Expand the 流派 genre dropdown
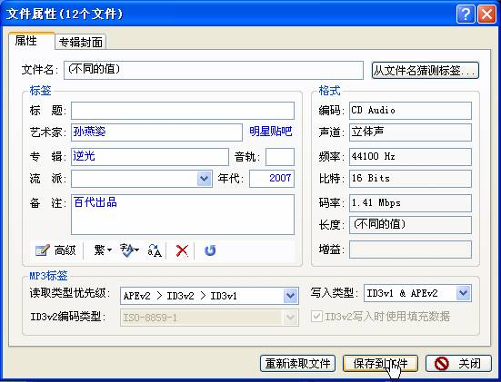 click(x=205, y=179)
